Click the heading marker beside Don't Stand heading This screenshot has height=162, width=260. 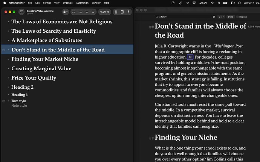(151, 27)
